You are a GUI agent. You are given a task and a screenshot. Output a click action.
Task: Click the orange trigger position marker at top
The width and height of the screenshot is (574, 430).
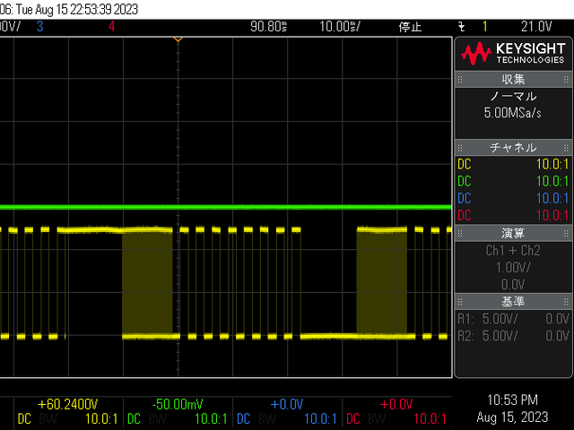click(x=178, y=39)
